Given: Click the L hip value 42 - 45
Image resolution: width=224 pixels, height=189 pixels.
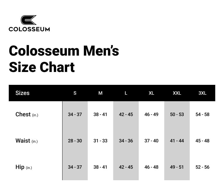Looking at the screenshot, I should (126, 167).
